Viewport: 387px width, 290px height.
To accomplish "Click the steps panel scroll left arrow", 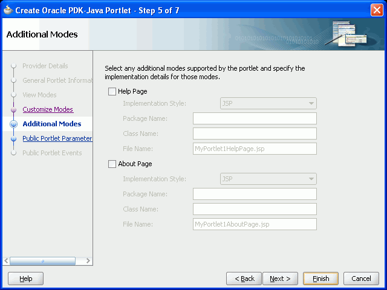I will point(6,260).
